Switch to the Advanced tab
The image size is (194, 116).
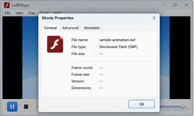[x=70, y=28]
